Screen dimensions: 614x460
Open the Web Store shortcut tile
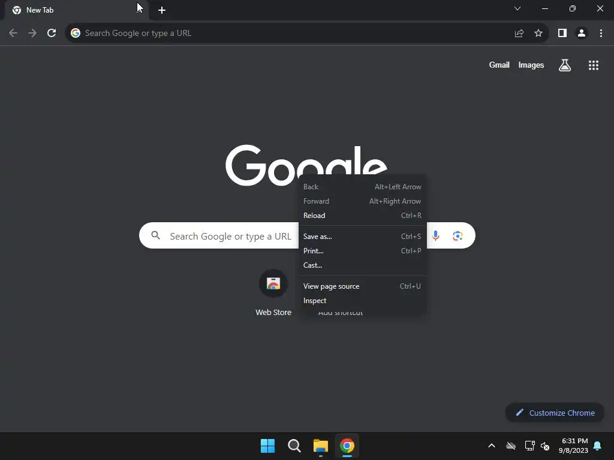coord(273,292)
